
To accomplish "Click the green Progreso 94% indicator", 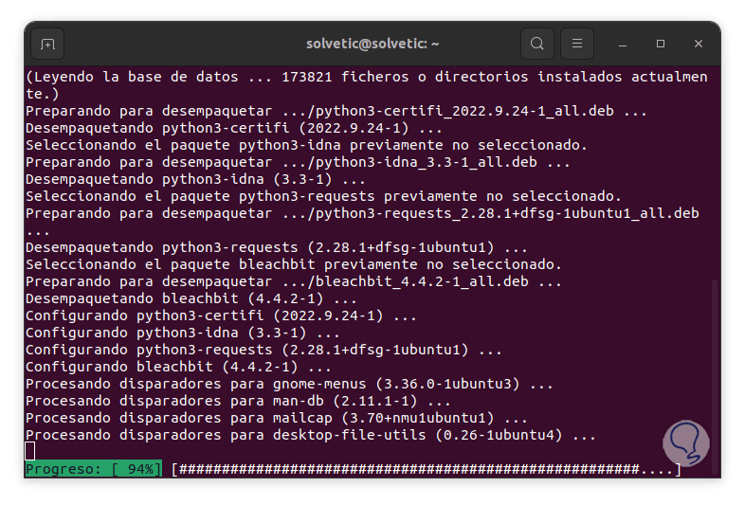I will pyautogui.click(x=93, y=470).
